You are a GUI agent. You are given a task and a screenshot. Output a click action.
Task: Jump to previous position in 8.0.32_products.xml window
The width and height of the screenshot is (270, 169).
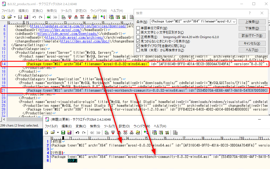tap(49, 17)
